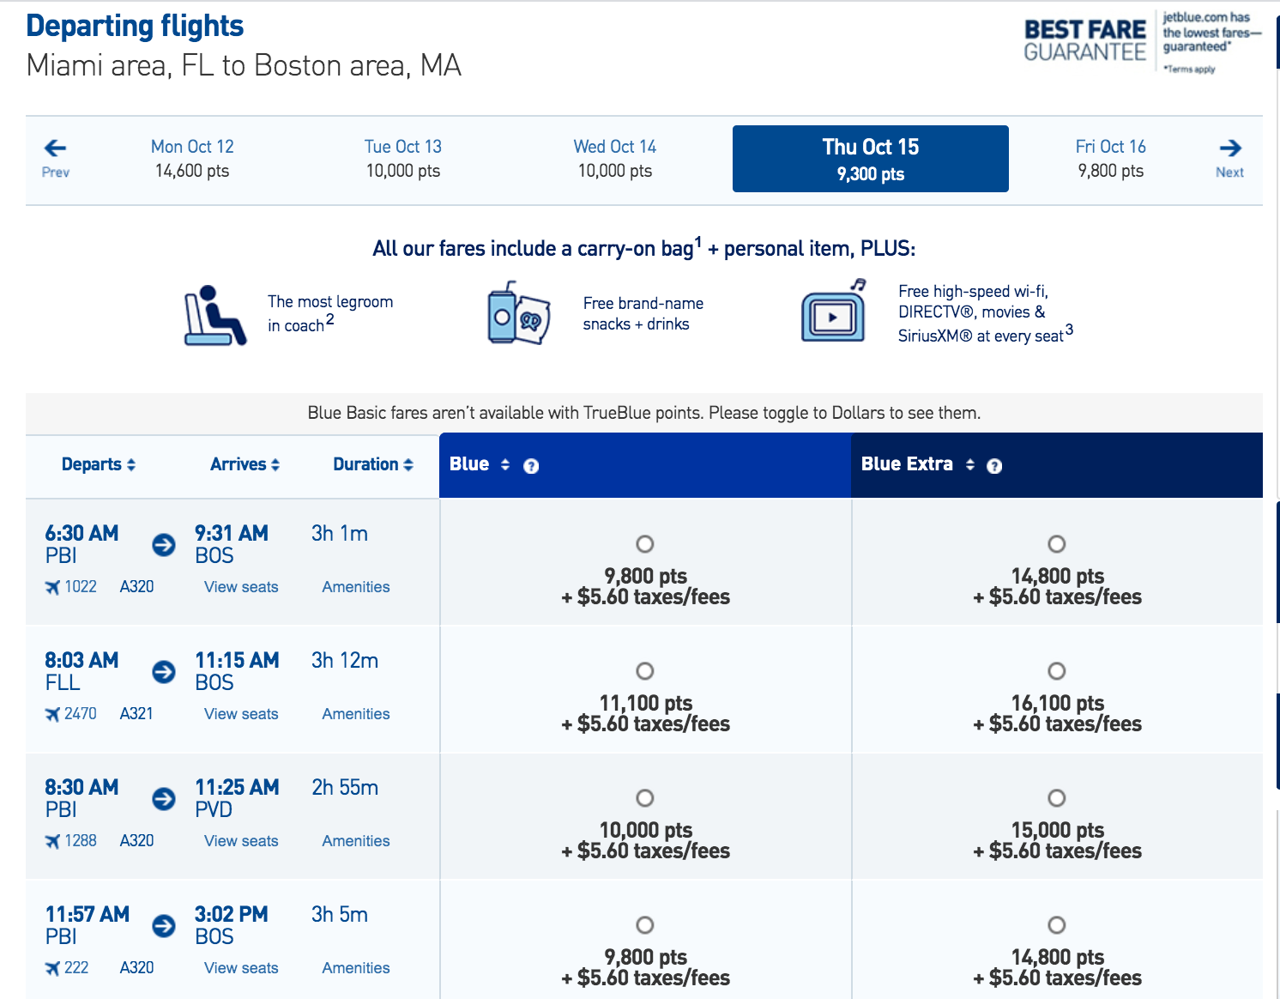
Task: Sort flights by Duration column
Action: 373,464
